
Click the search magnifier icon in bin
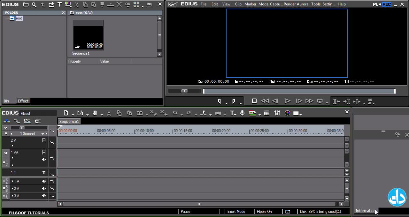(x=34, y=4)
